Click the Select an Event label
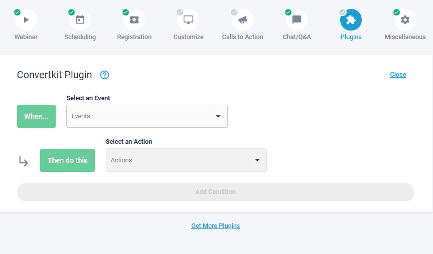This screenshot has width=433, height=254. [88, 98]
